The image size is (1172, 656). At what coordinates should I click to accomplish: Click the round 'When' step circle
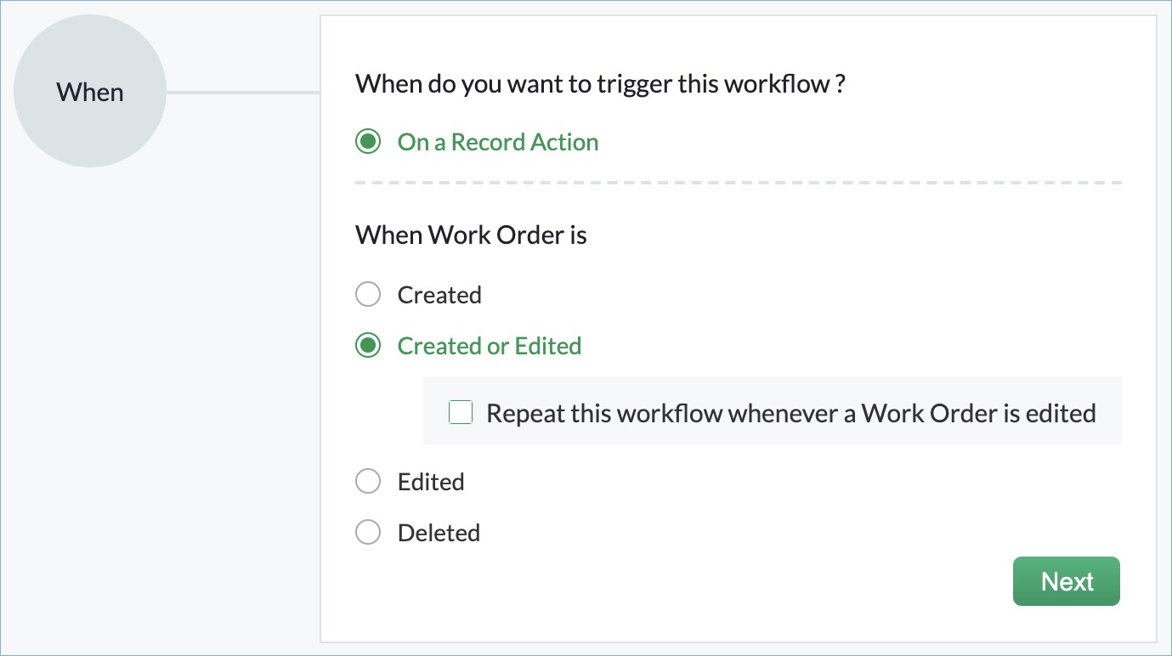(x=90, y=92)
